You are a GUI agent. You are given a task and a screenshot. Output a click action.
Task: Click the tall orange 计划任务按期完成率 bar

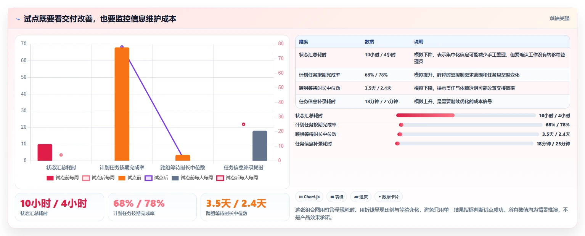pos(122,104)
